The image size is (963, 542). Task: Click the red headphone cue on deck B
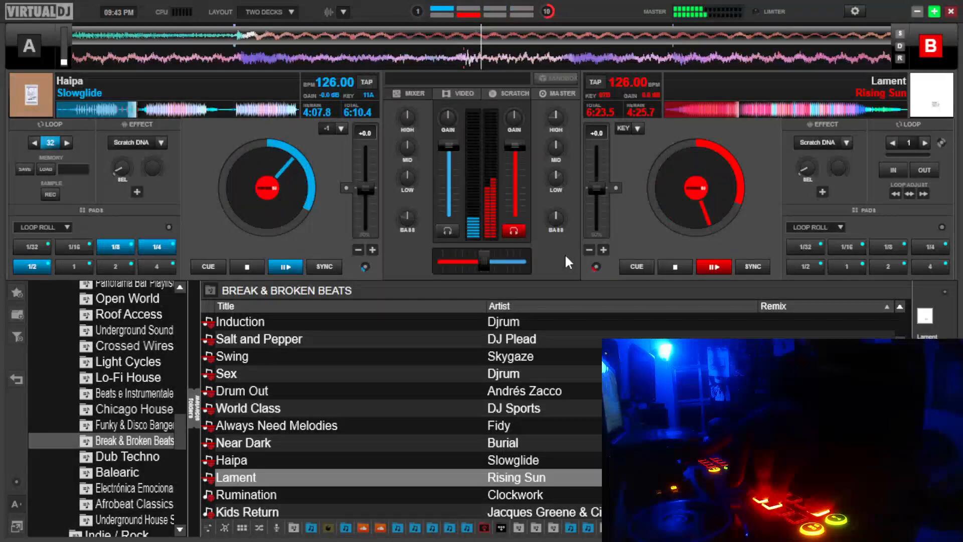514,231
